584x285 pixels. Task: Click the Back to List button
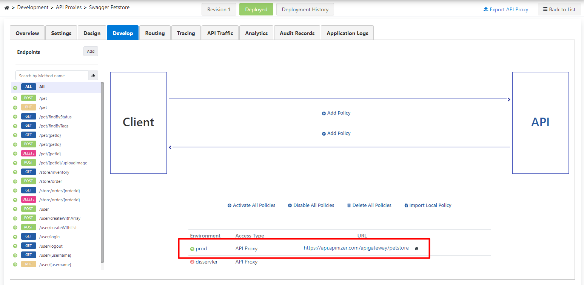[x=559, y=9]
